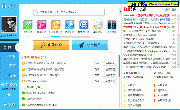Viewport: 180px width, 110px height.
Task: Click the 优化建议 button
Action: click(51, 45)
